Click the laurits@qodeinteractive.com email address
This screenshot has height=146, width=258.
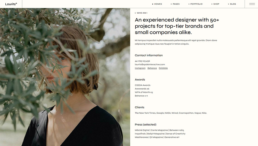[150, 64]
